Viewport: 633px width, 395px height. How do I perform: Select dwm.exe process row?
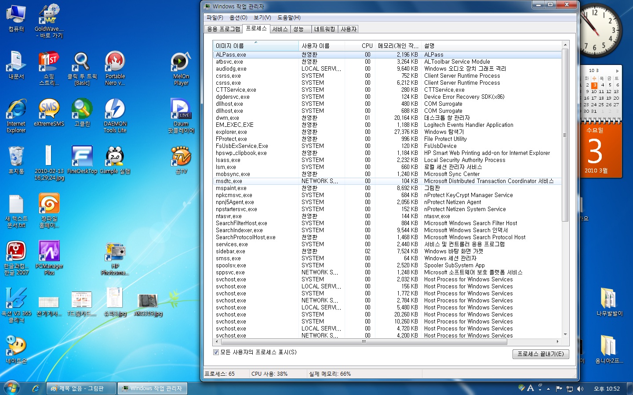pos(387,118)
